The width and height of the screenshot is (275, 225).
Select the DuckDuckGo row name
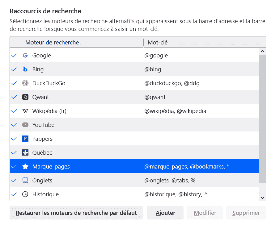[x=49, y=83]
